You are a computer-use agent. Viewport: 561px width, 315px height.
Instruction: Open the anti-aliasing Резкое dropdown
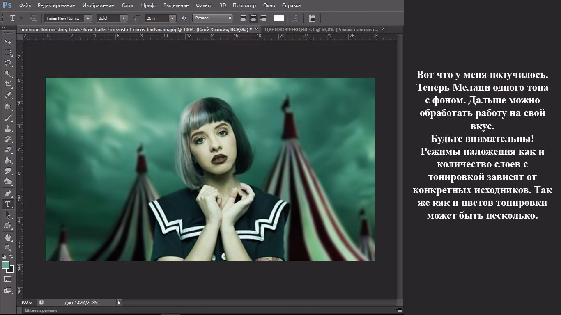pyautogui.click(x=213, y=18)
